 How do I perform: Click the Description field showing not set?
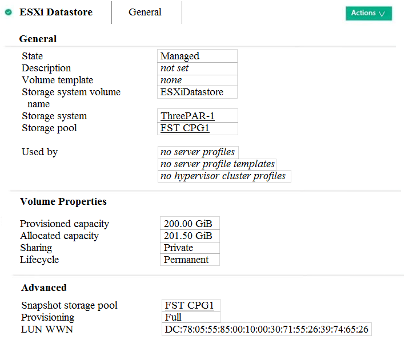point(175,68)
